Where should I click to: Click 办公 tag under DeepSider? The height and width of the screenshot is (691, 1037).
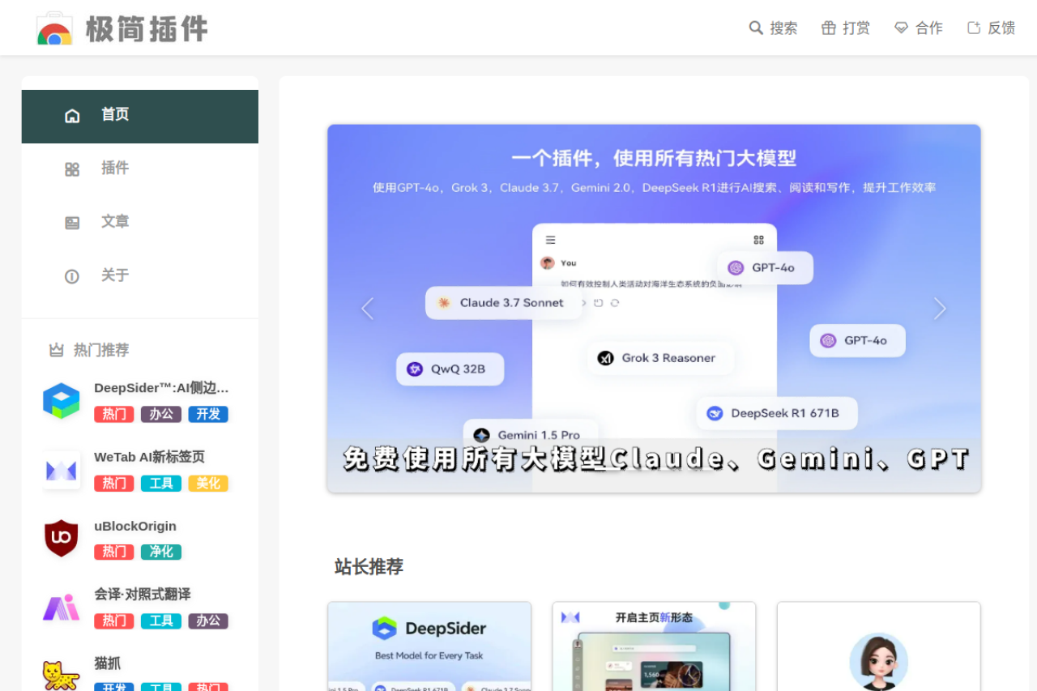(161, 414)
